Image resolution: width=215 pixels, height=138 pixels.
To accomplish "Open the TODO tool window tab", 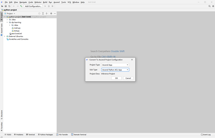I will [8, 135].
